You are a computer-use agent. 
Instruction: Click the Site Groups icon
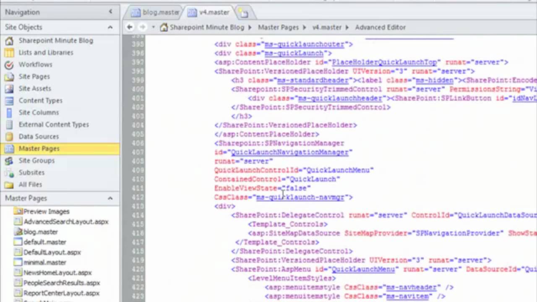(9, 161)
